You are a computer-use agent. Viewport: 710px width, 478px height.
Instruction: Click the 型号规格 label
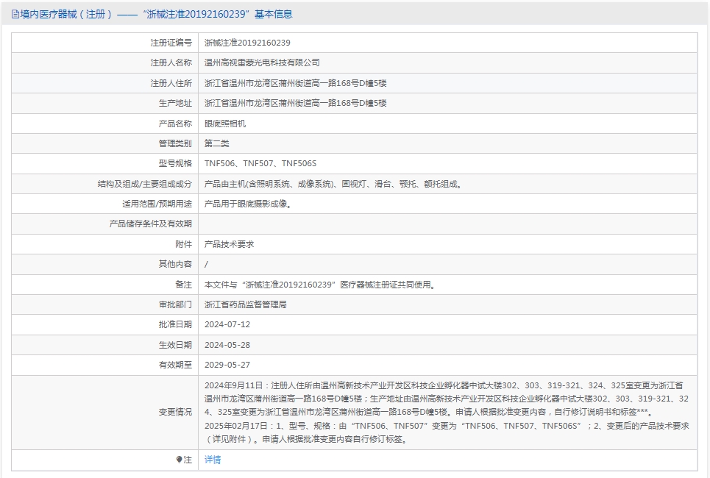click(x=175, y=163)
